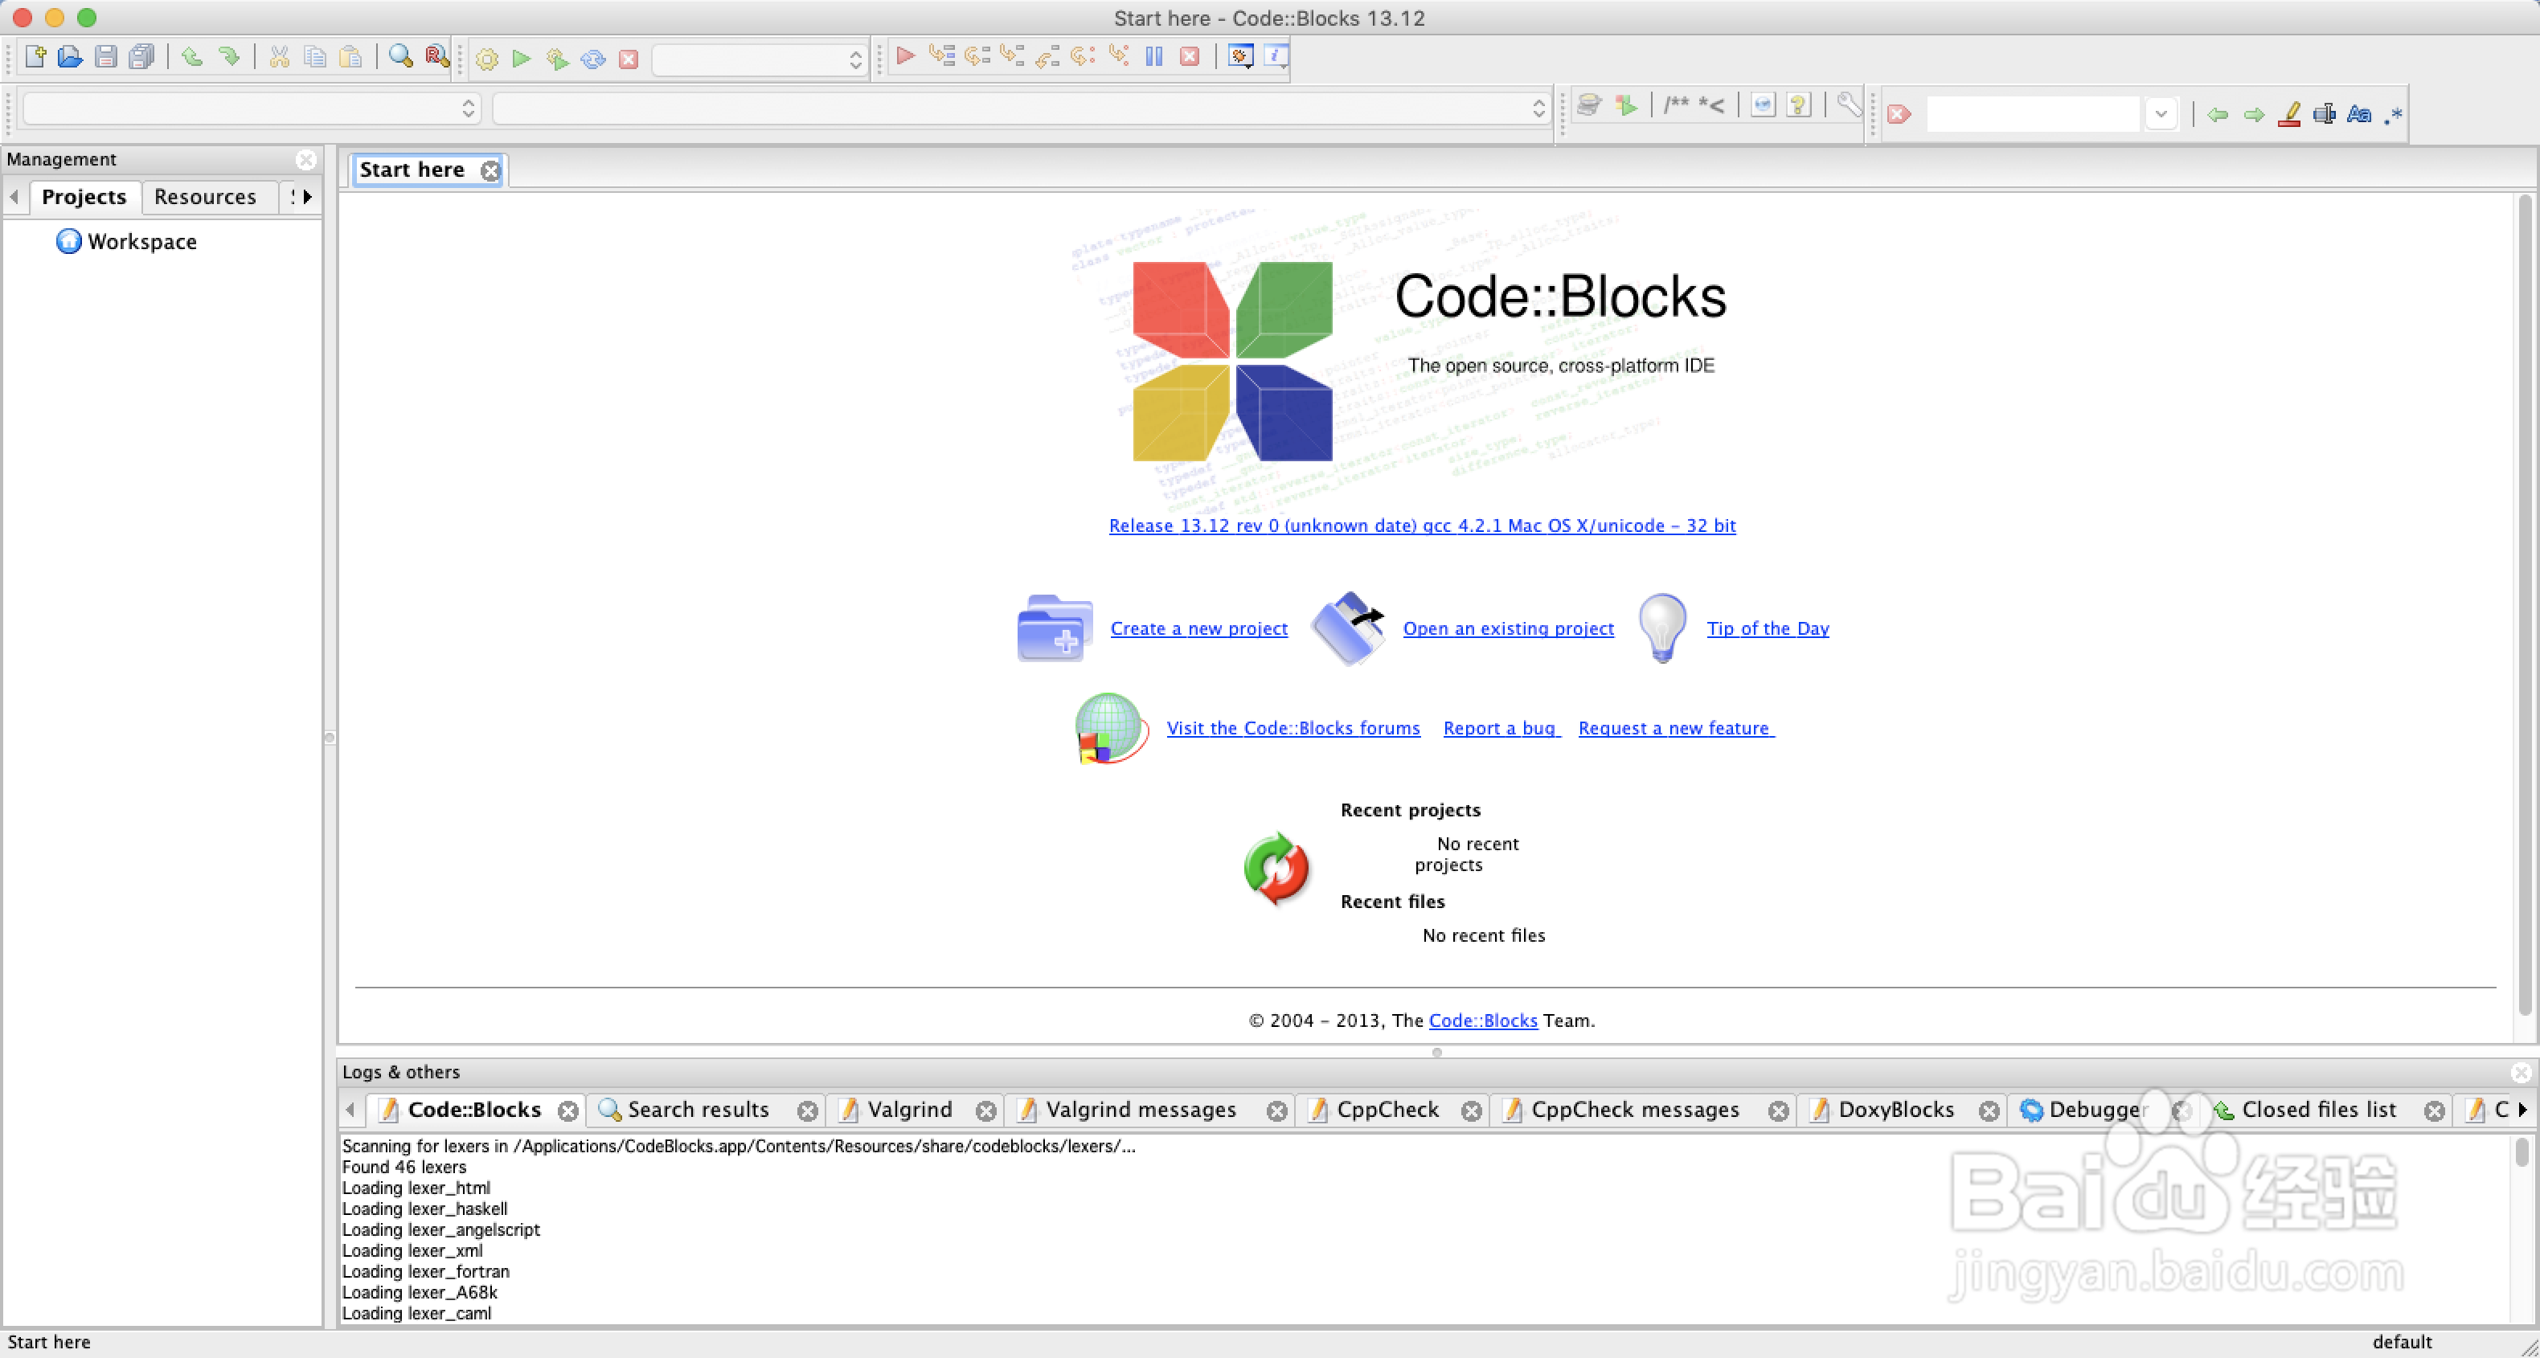This screenshot has width=2540, height=1358.
Task: Toggle search selected text only
Action: coord(2324,114)
